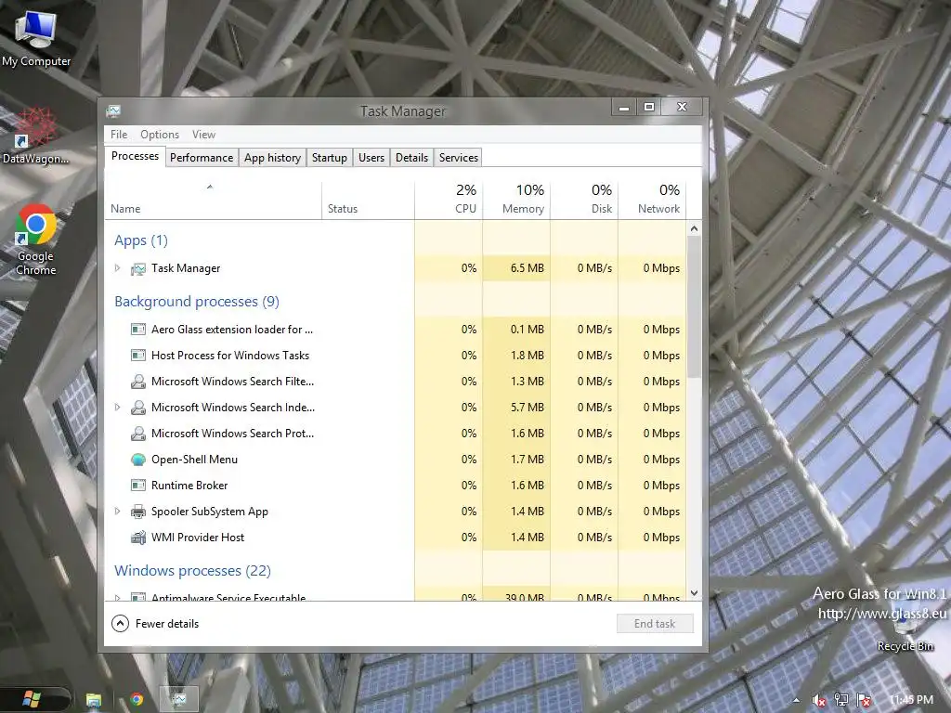Image resolution: width=951 pixels, height=713 pixels.
Task: Select the Processes tab
Action: click(x=135, y=156)
